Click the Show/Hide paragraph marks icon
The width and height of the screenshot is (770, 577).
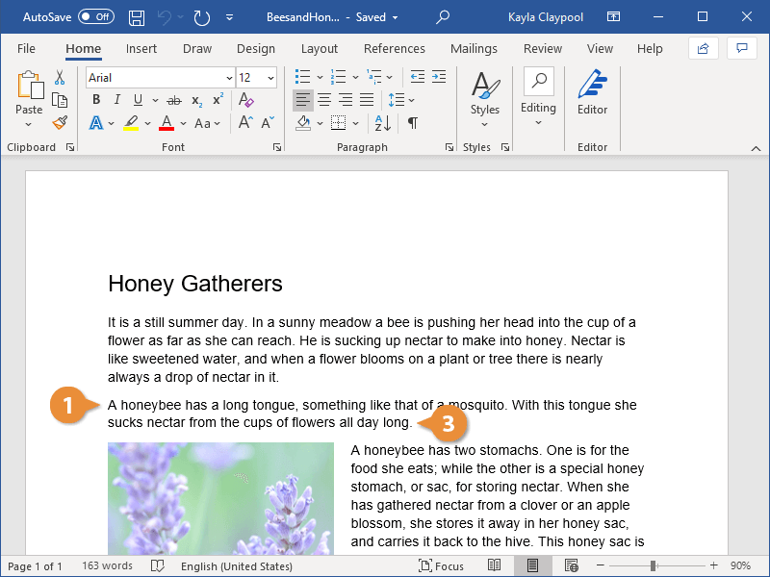click(x=413, y=123)
